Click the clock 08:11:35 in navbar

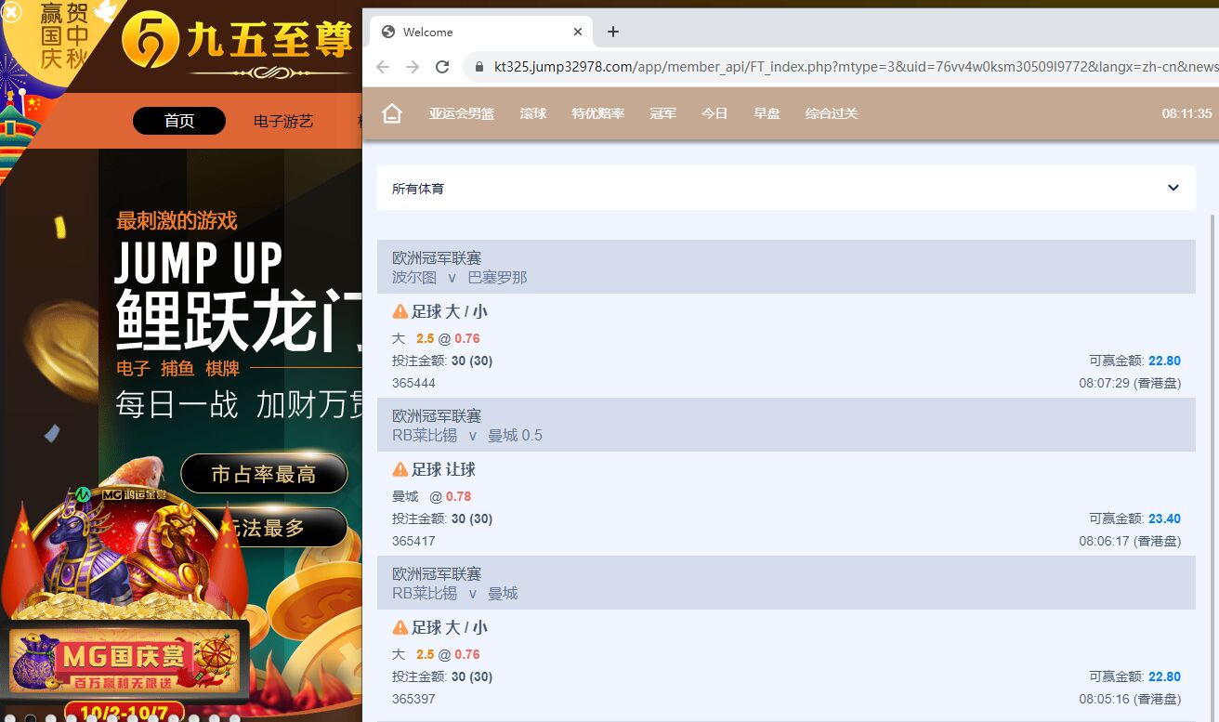(x=1186, y=113)
